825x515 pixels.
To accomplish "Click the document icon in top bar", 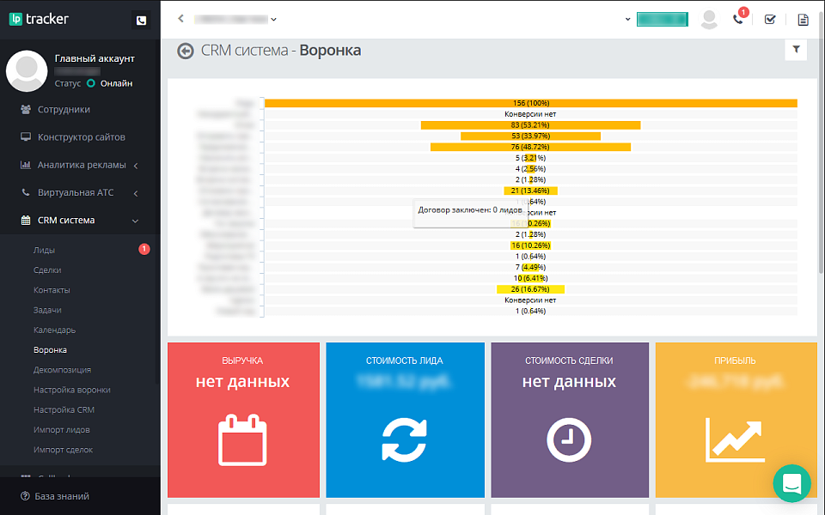I will click(803, 19).
